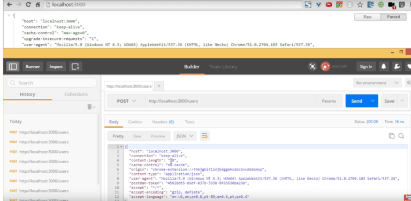Expand the No environment dropdown
Viewport: 411px width, 201px height.
click(377, 83)
